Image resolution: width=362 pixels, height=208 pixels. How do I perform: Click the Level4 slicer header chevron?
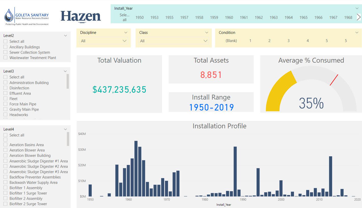coord(66,129)
